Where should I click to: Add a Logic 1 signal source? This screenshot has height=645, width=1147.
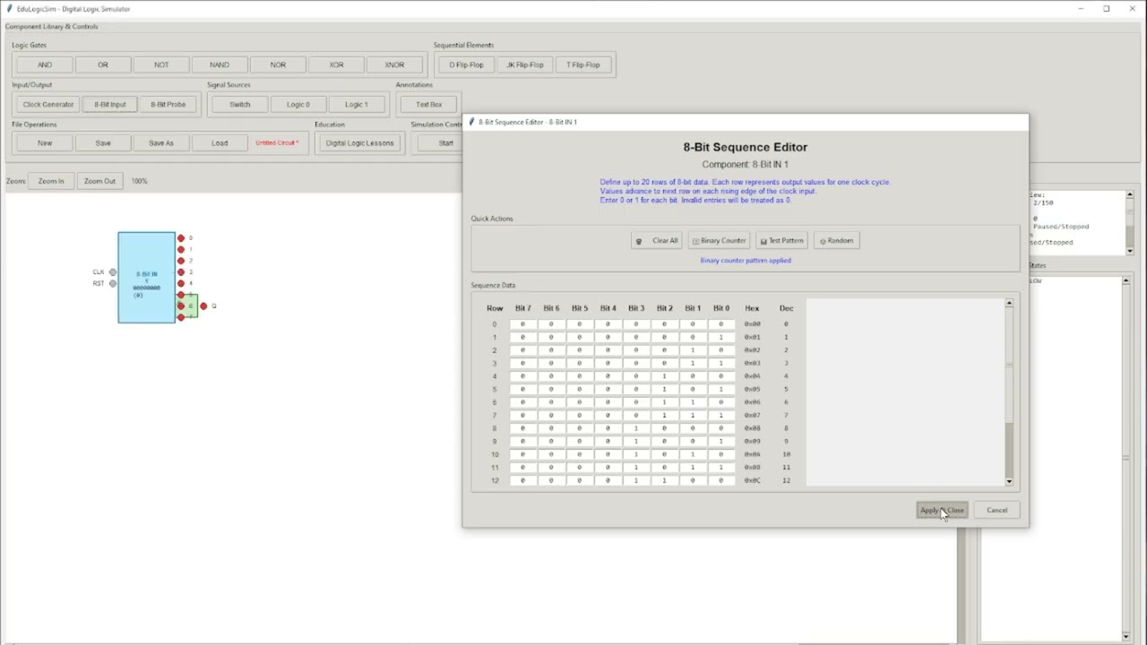click(356, 104)
